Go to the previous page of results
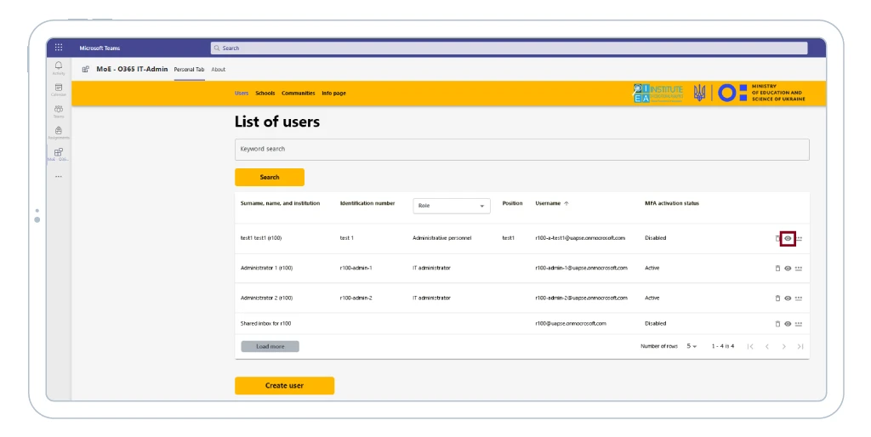 coord(767,347)
